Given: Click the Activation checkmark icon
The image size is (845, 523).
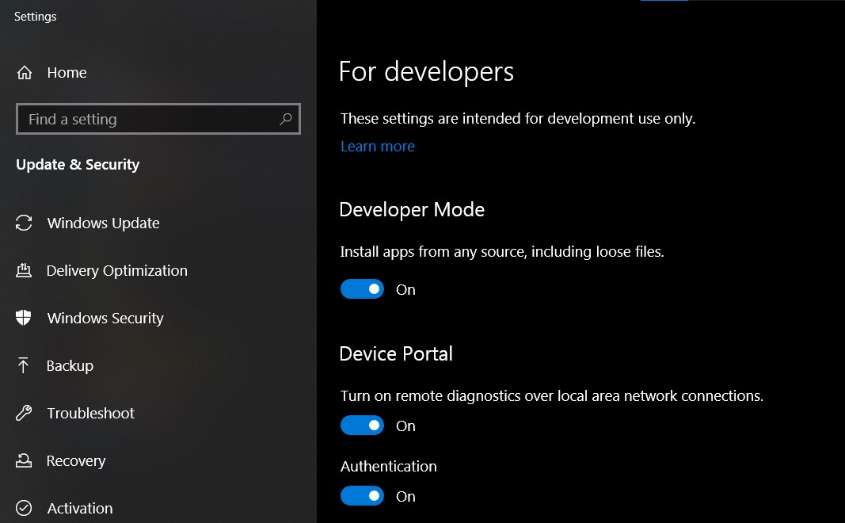Looking at the screenshot, I should pyautogui.click(x=24, y=508).
